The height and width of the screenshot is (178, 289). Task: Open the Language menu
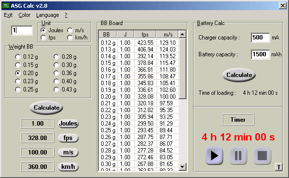click(x=48, y=15)
